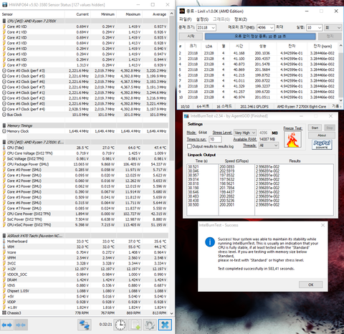This screenshot has height=334, width=344.
Task: Click the Chassis3 fan icon
Action: click(x=4, y=312)
